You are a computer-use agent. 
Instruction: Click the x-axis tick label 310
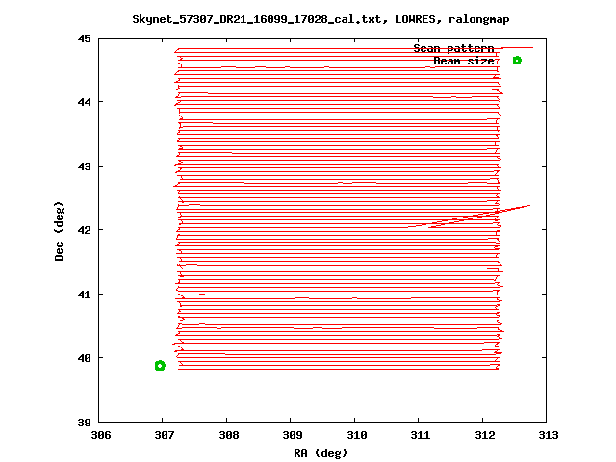click(x=357, y=435)
